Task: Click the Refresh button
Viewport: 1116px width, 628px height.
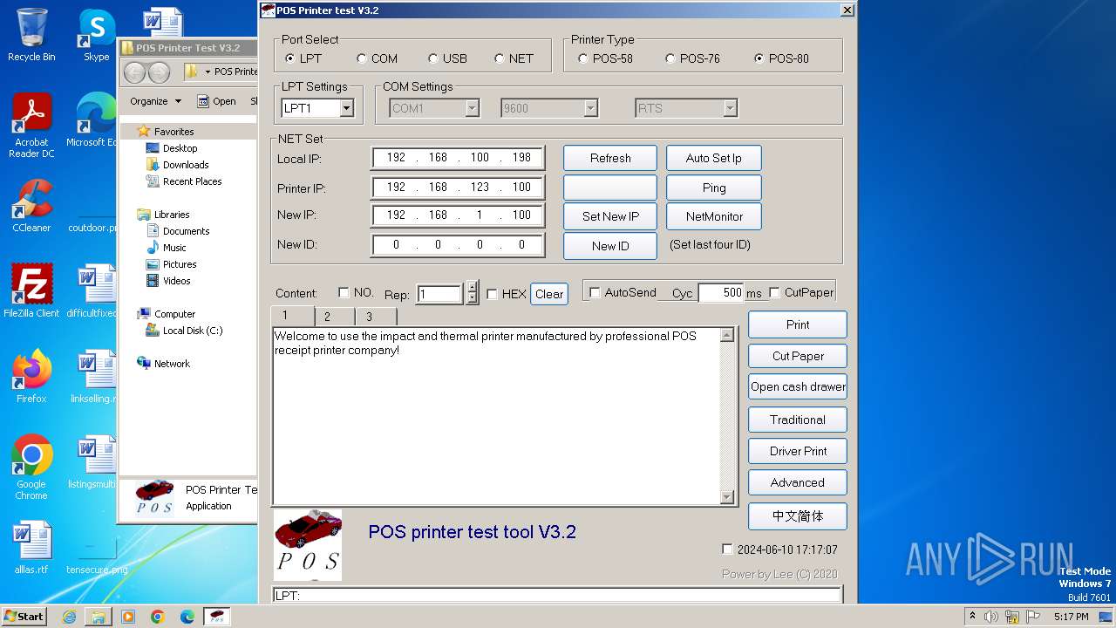Action: pos(610,158)
